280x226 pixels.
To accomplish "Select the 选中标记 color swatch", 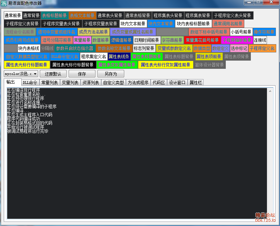I will coord(239,48).
